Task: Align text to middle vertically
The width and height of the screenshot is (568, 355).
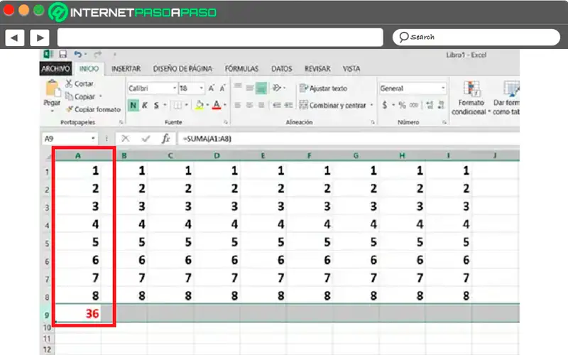Action: [250, 87]
